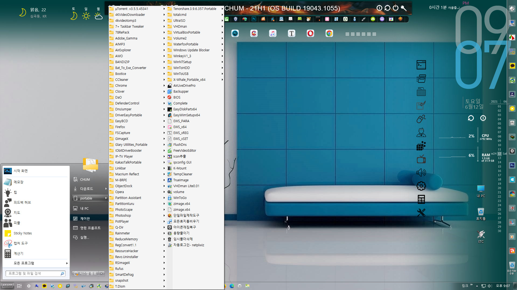The height and width of the screenshot is (290, 517).
Task: Click the crossed tools widget icon
Action: click(421, 213)
